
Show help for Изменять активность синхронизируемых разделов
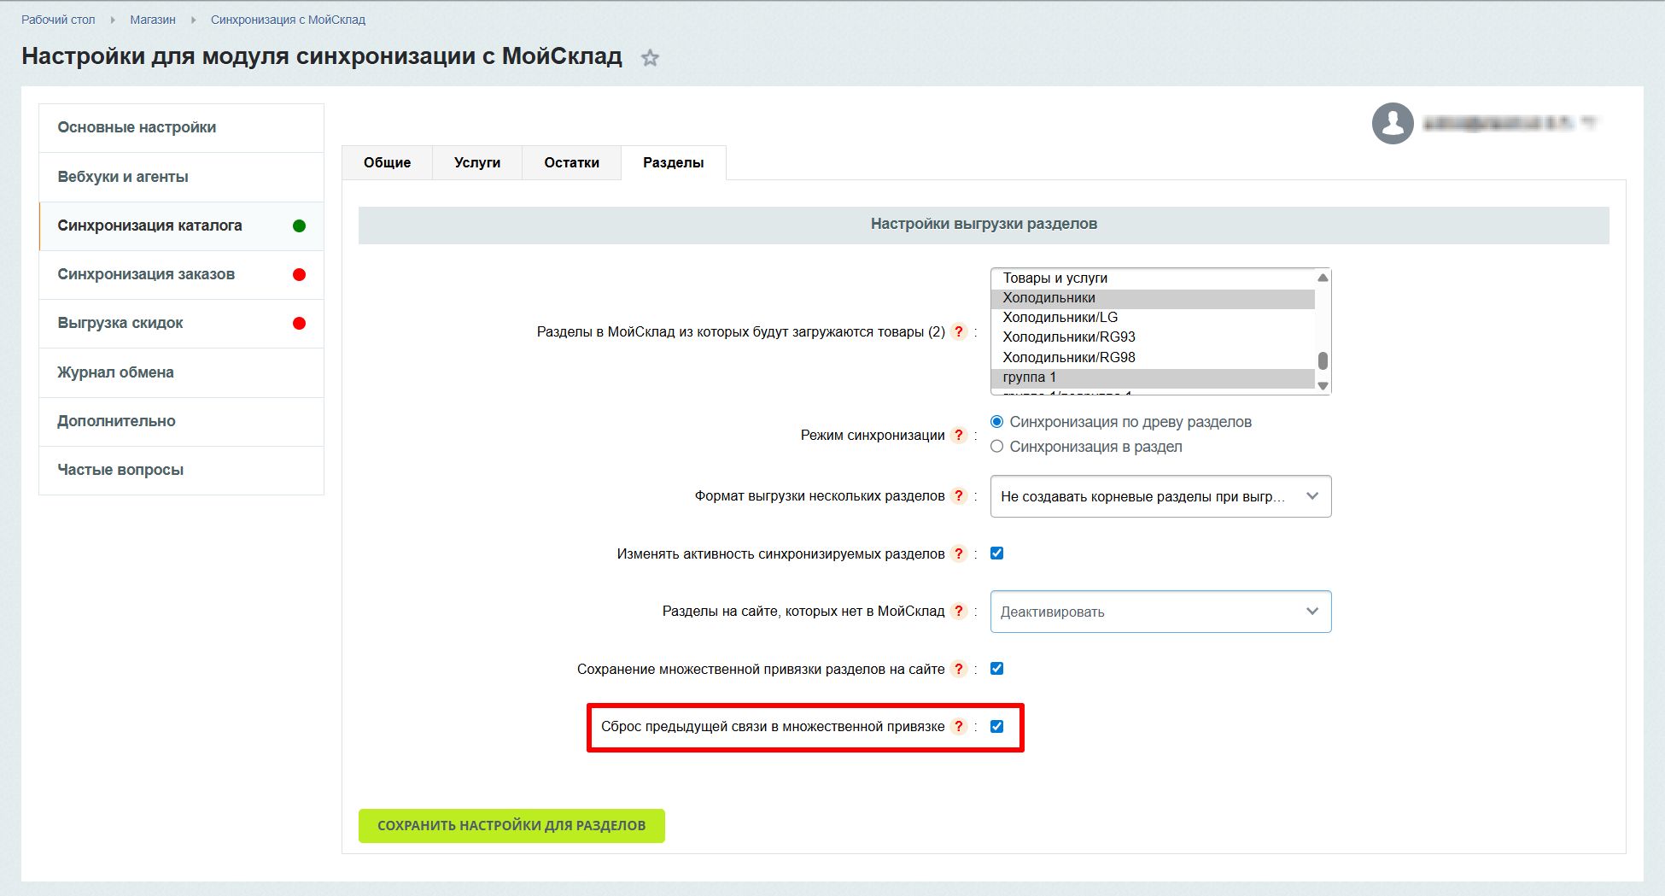[x=959, y=553]
